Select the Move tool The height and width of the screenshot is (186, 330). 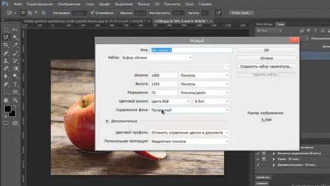[x=15, y=30]
